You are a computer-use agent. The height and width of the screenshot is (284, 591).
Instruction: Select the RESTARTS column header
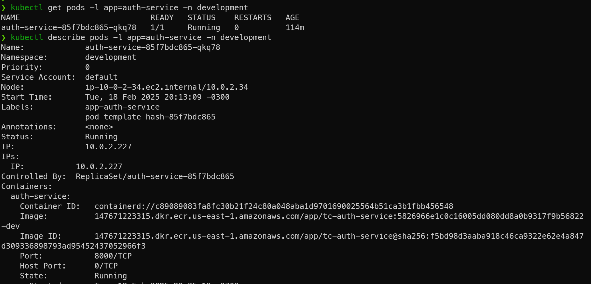[253, 18]
